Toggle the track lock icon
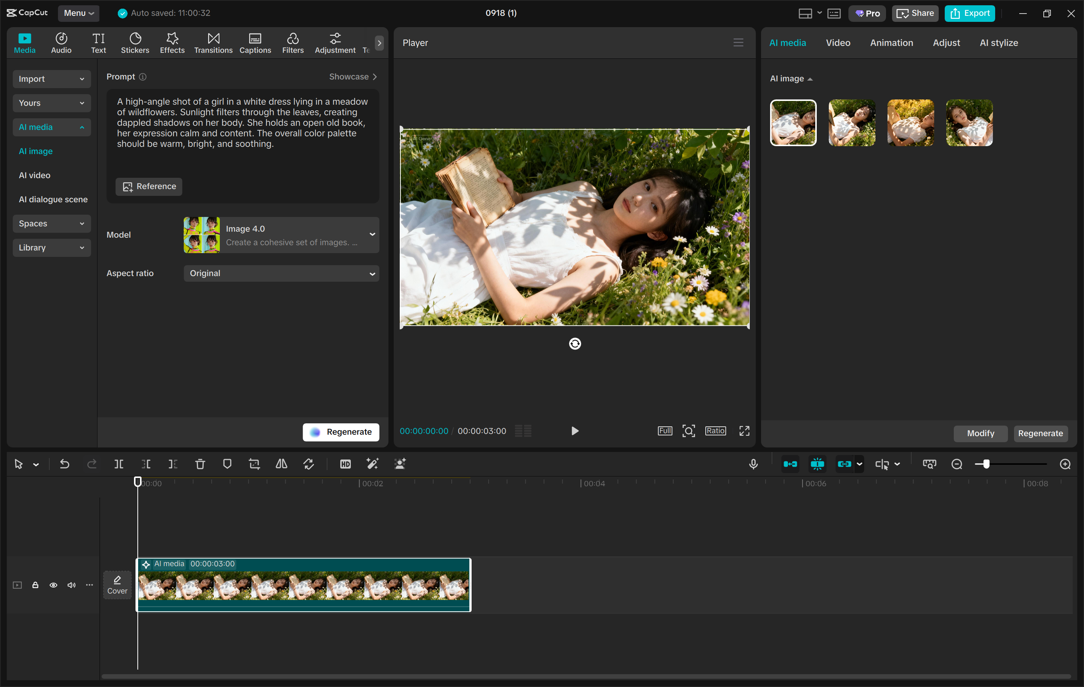 (35, 585)
